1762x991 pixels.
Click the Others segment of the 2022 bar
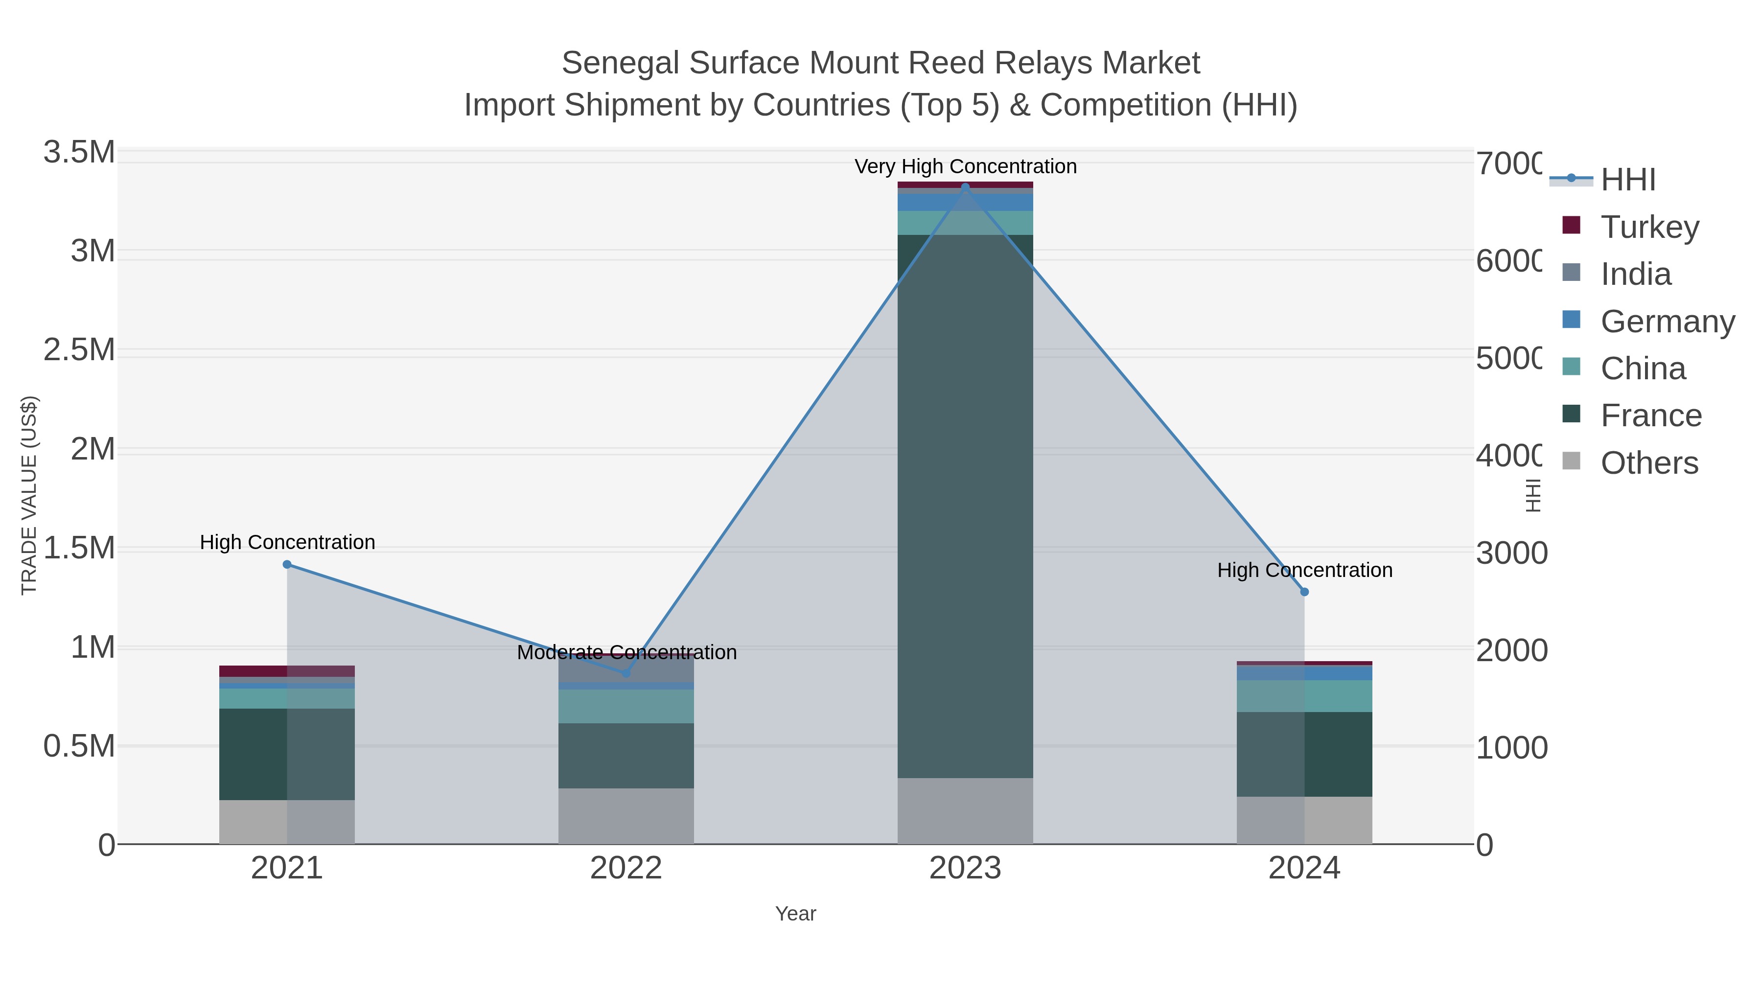click(626, 816)
